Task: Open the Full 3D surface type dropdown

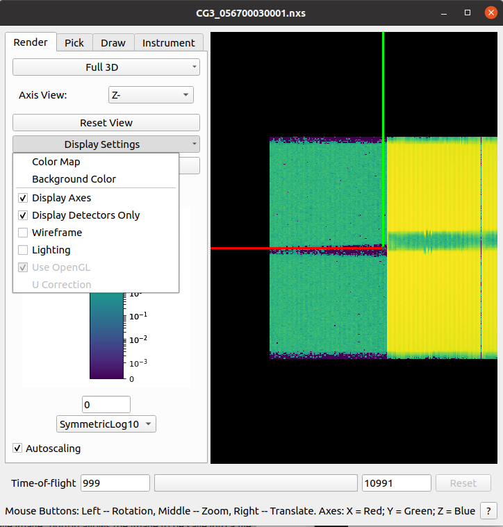Action: (x=106, y=67)
